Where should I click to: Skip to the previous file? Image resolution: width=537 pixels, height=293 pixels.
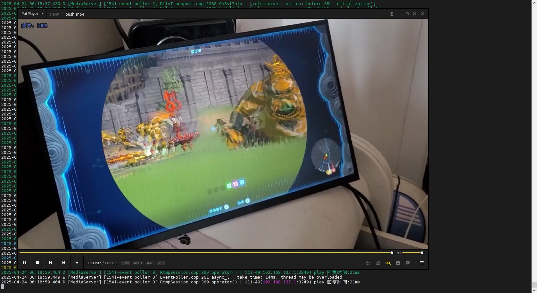click(x=51, y=263)
